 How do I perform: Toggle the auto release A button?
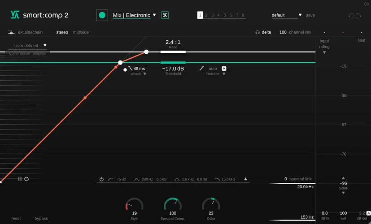pyautogui.click(x=224, y=69)
